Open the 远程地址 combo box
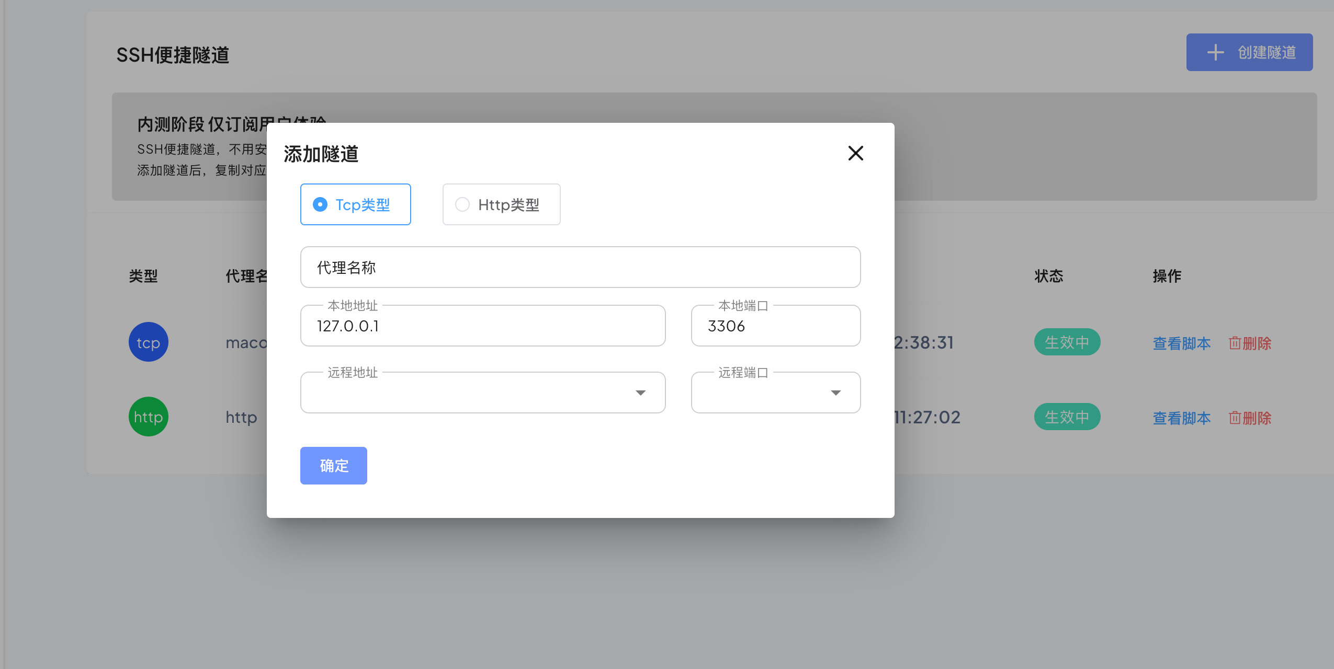Screen dimensions: 1334x669 click(x=471, y=393)
